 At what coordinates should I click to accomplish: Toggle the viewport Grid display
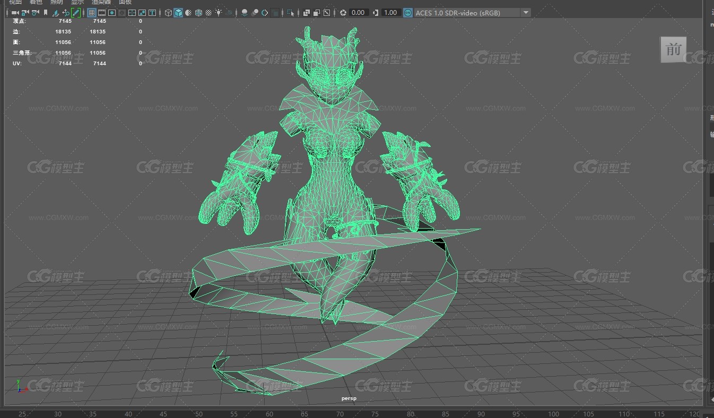pyautogui.click(x=92, y=12)
